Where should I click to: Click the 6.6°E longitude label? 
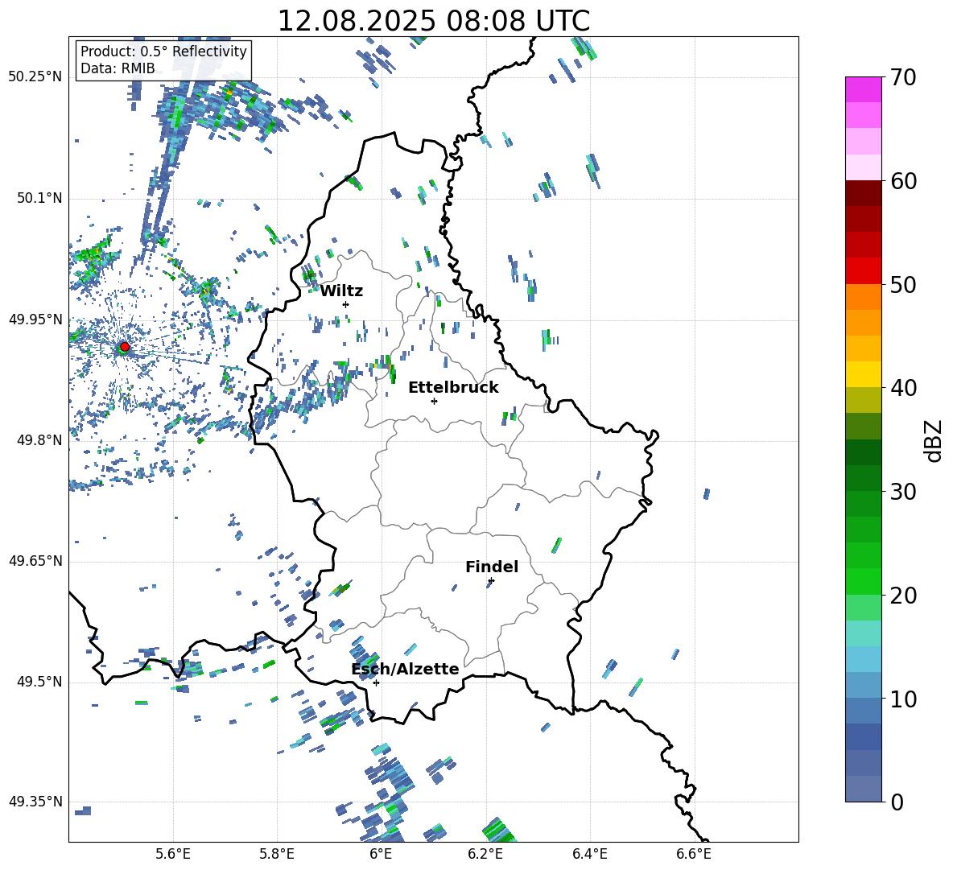tap(694, 854)
